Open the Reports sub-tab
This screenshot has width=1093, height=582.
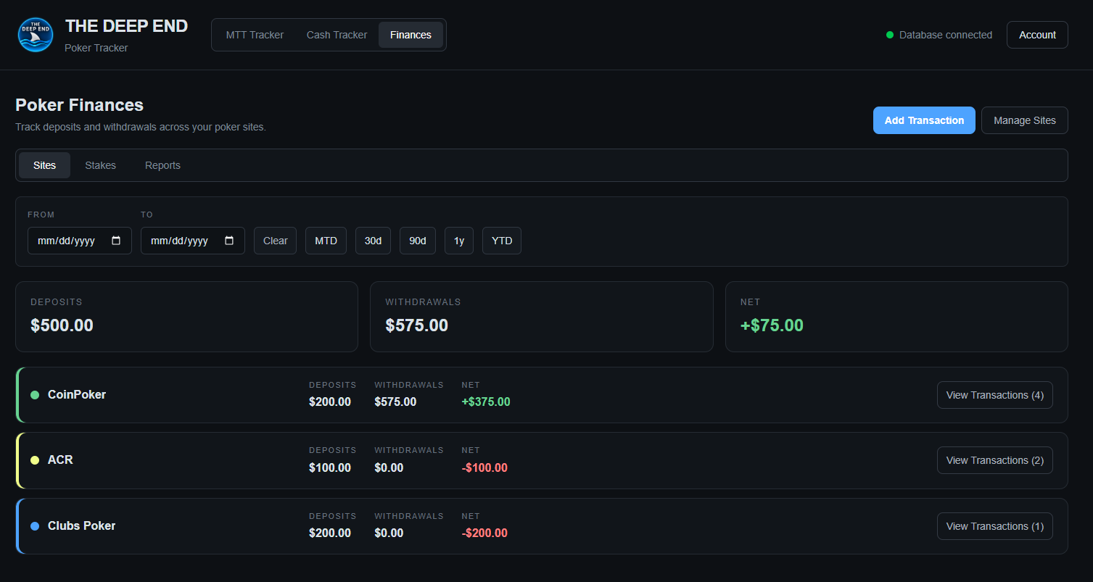(x=162, y=165)
